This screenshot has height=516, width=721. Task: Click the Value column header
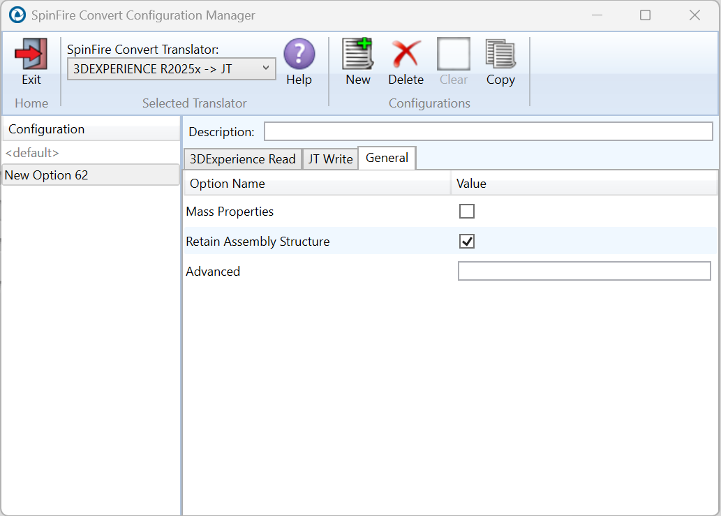coord(584,184)
